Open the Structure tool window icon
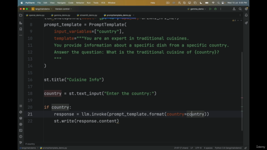267x150 pixels. point(20,23)
